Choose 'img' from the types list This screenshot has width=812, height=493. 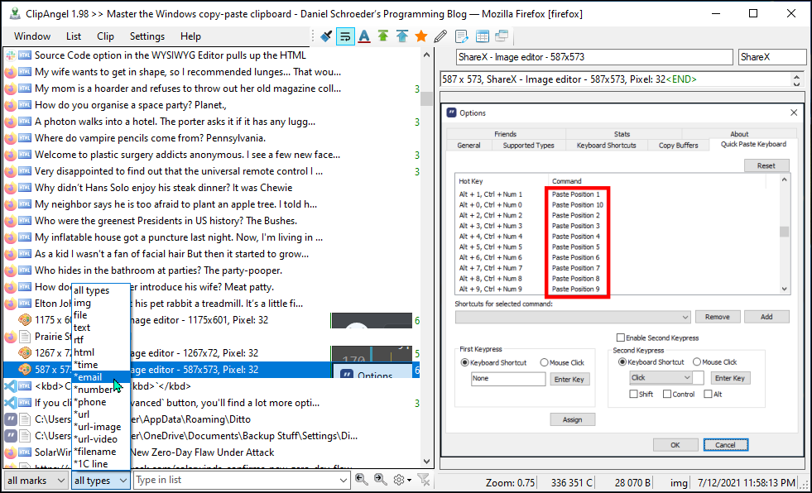pyautogui.click(x=101, y=303)
